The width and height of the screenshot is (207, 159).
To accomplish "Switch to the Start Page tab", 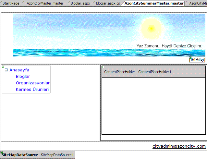I will pos(11,3).
